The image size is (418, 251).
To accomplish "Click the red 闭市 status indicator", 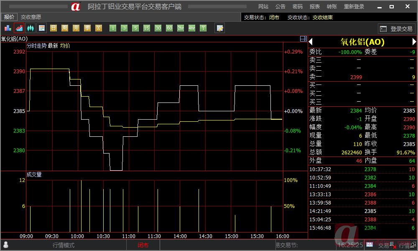I will 143,245.
